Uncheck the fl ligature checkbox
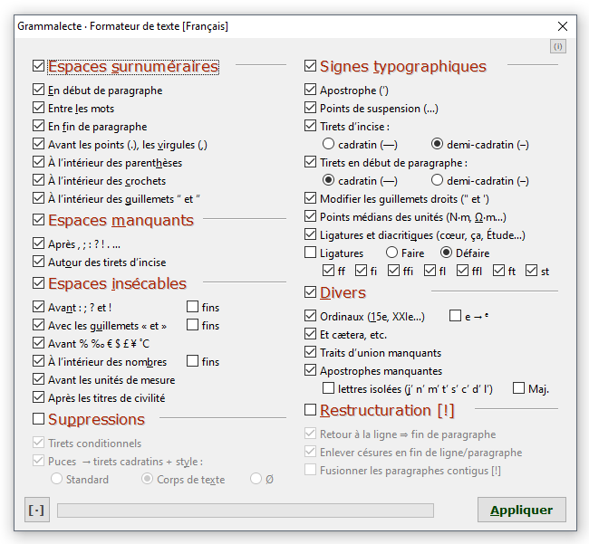 pyautogui.click(x=430, y=270)
